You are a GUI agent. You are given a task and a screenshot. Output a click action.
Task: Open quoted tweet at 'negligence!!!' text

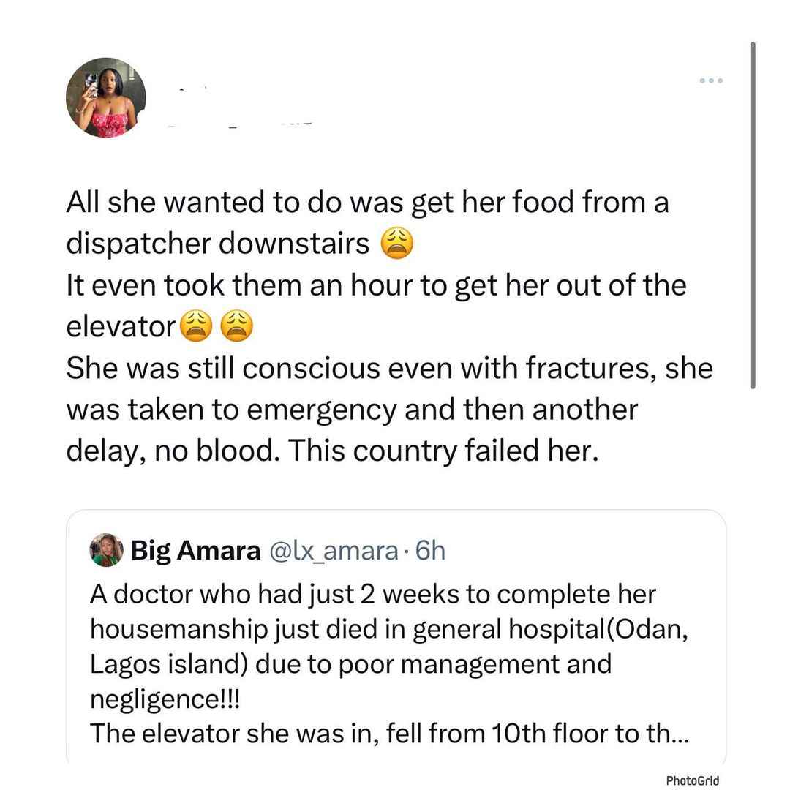165,699
